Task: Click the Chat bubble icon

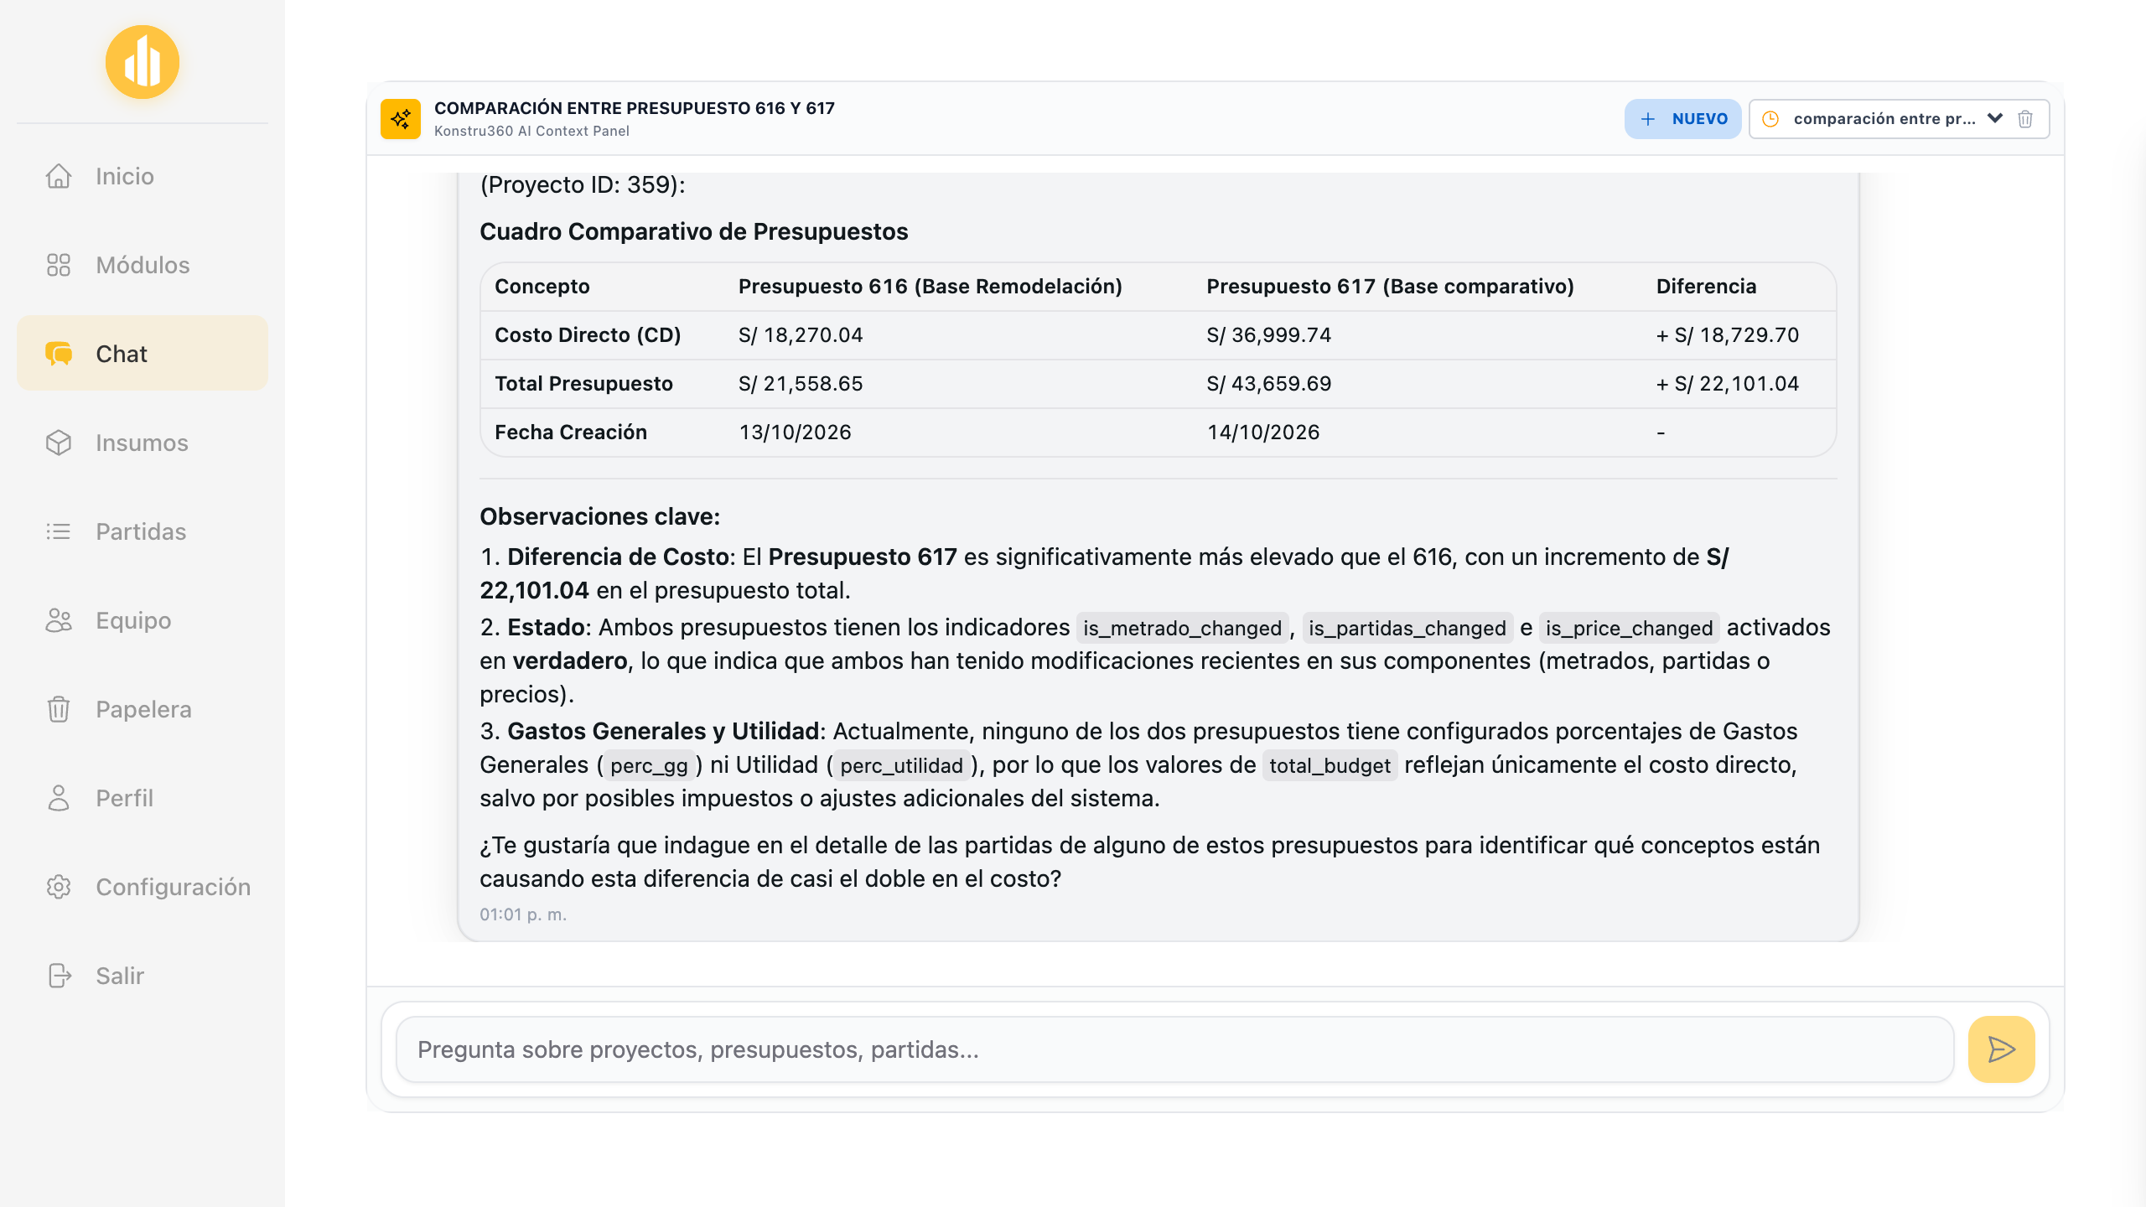Action: (59, 354)
